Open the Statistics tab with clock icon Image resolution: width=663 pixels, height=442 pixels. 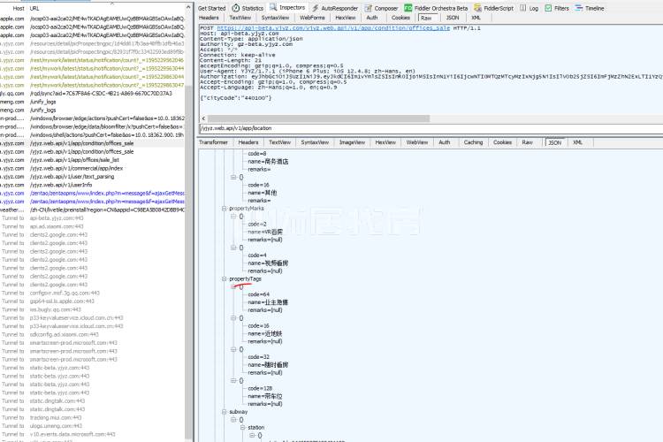coord(248,8)
